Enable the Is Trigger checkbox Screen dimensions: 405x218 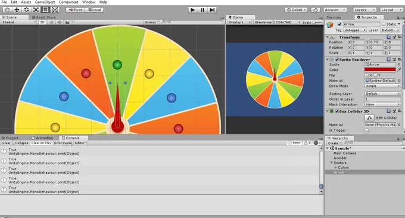[x=366, y=130]
